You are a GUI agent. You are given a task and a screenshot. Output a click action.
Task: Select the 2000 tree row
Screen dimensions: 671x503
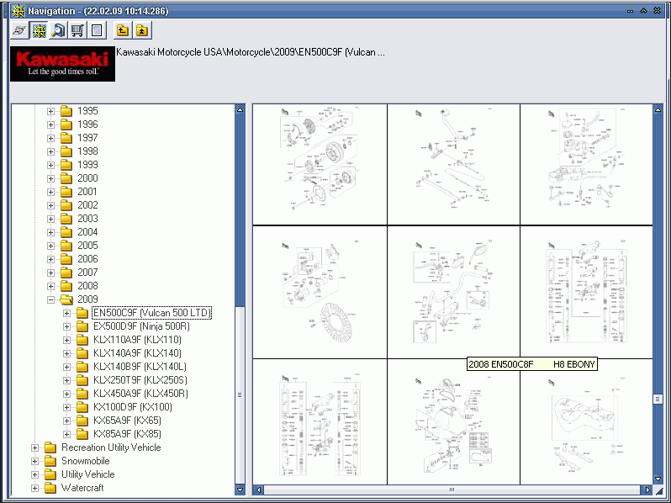(87, 178)
